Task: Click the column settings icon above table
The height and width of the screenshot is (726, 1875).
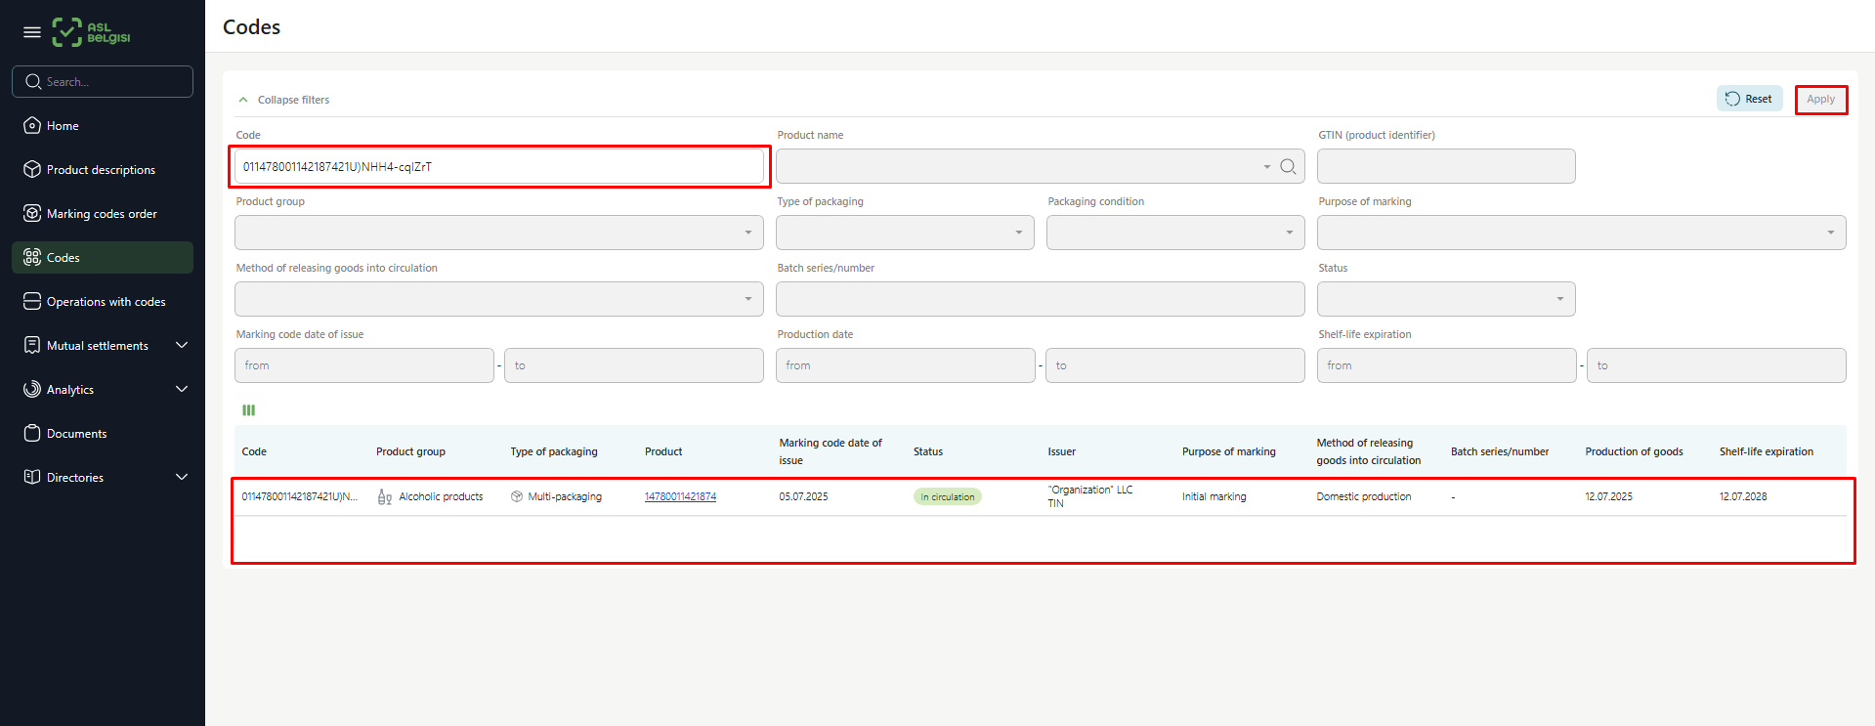Action: [248, 410]
